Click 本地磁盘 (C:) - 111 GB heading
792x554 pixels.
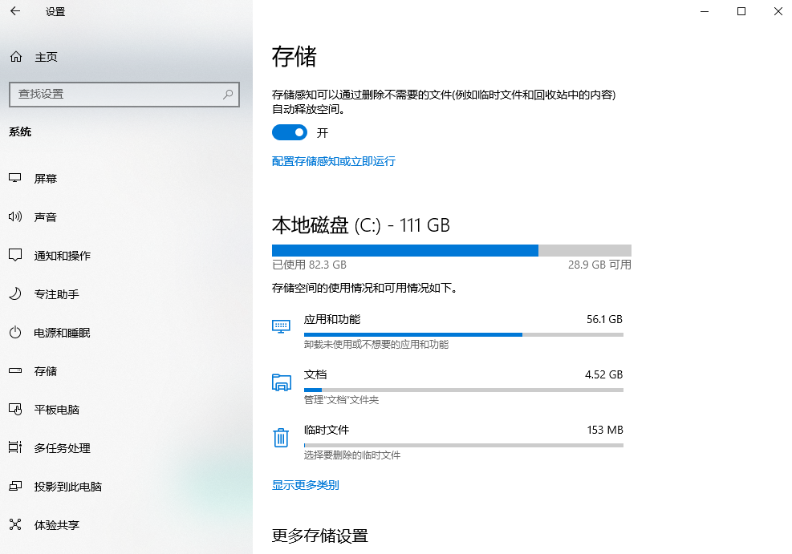(x=360, y=225)
